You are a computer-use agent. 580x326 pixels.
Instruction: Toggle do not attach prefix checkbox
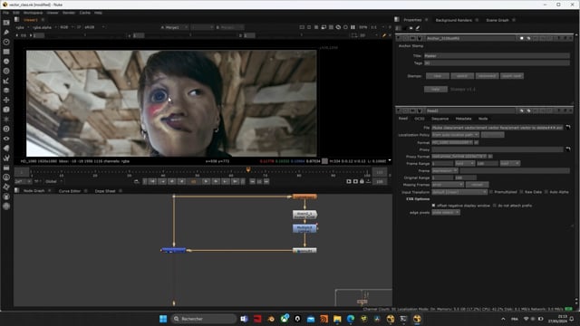(495, 206)
